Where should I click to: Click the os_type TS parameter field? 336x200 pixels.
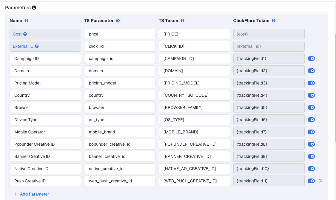click(x=120, y=120)
